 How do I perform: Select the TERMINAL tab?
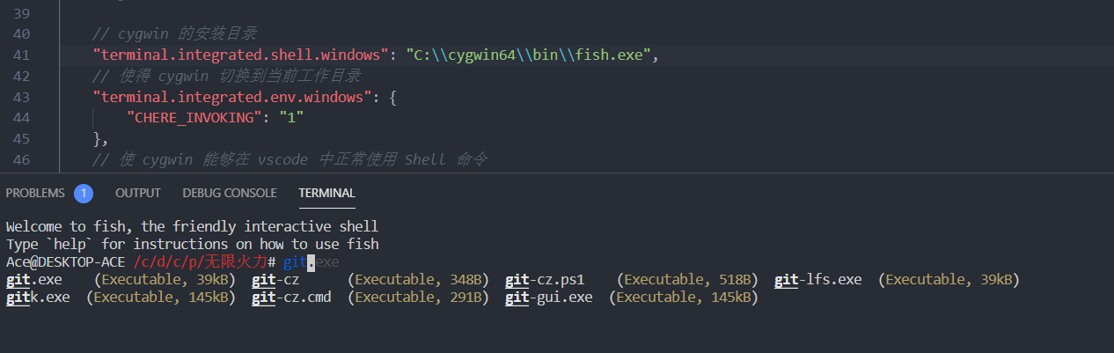326,193
